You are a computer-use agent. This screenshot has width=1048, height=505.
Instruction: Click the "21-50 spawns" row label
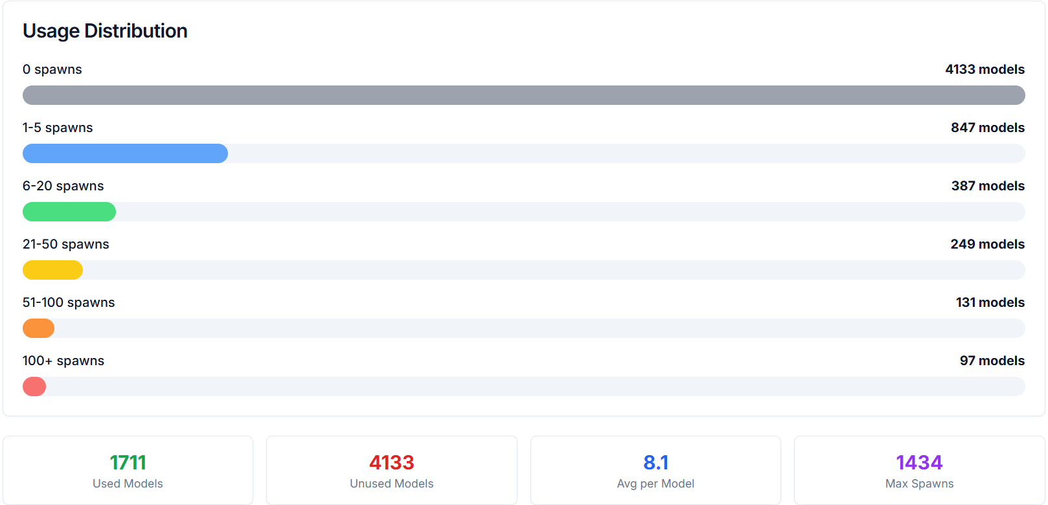pos(65,244)
